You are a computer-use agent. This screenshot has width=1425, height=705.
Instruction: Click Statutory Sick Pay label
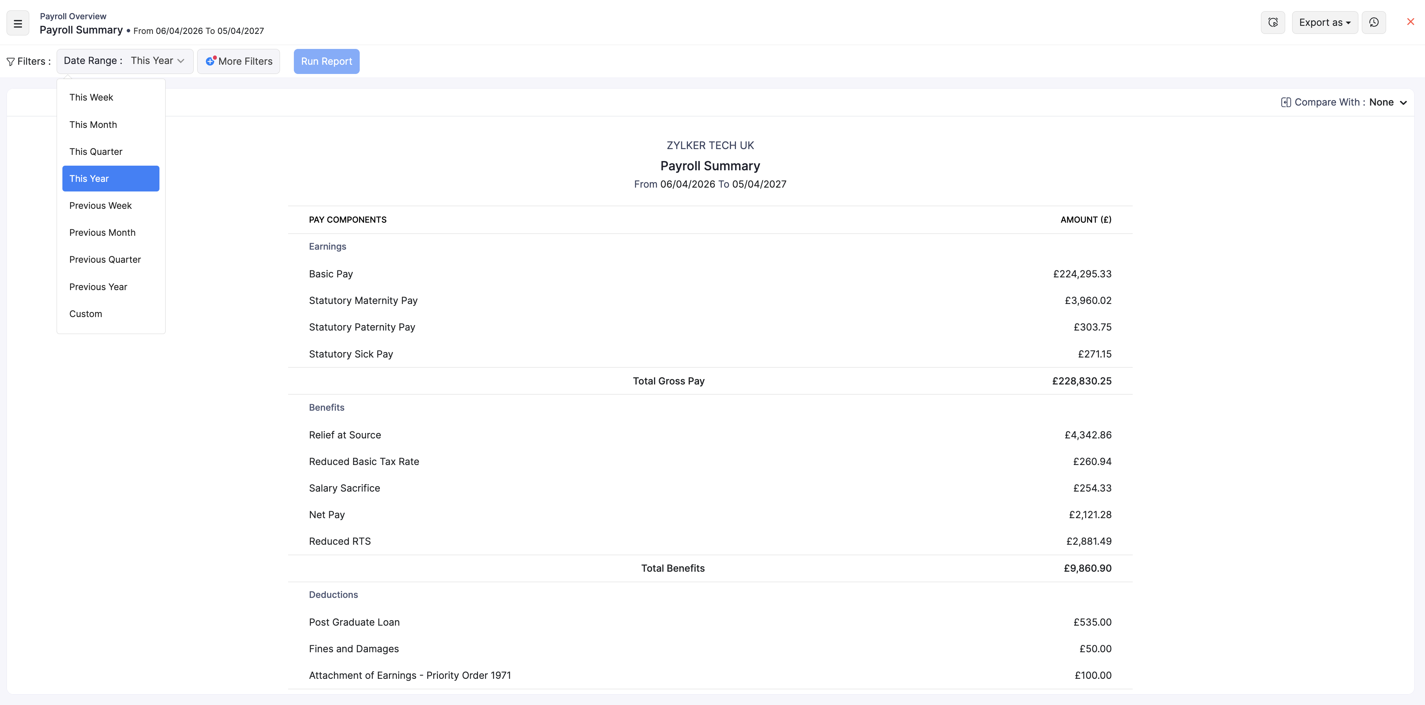pos(351,354)
